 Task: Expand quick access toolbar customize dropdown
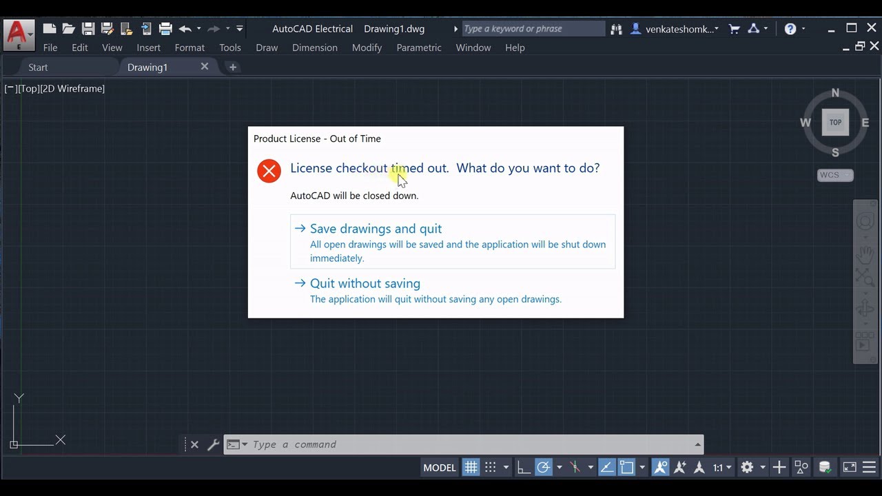[240, 29]
